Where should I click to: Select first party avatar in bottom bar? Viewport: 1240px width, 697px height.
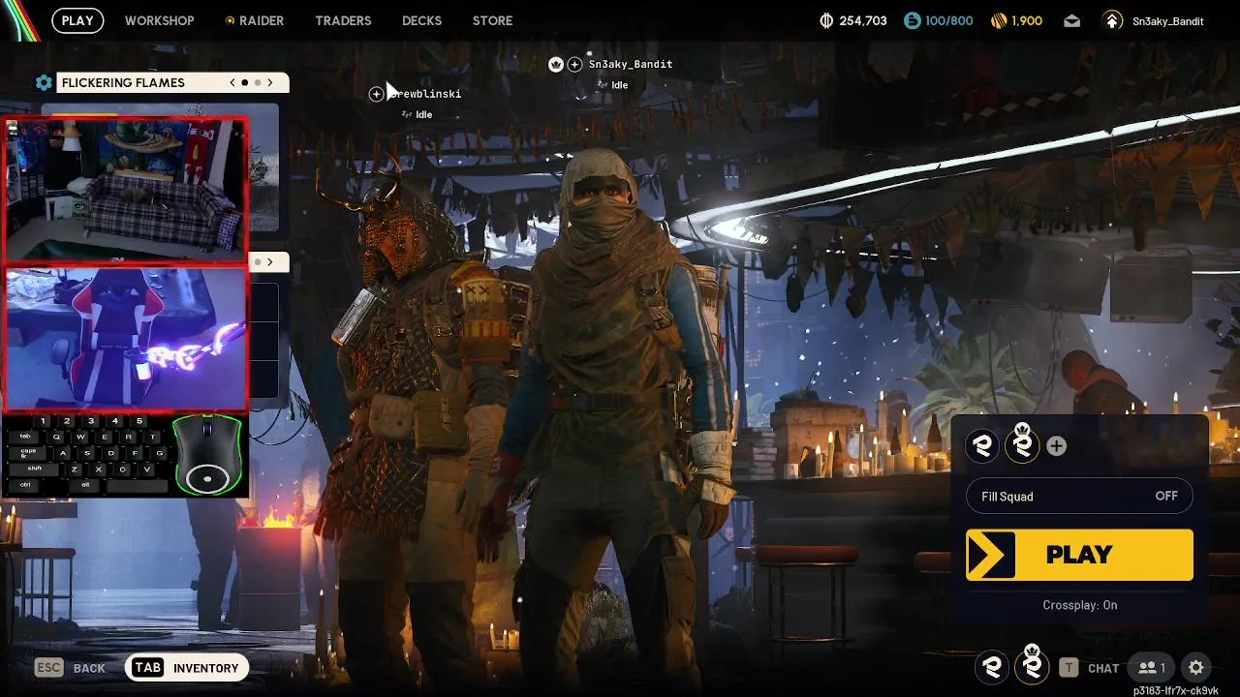(991, 666)
